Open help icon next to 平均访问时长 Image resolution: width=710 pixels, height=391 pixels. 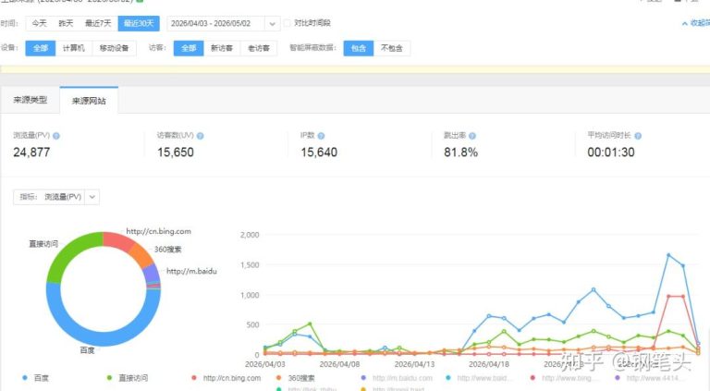(638, 136)
